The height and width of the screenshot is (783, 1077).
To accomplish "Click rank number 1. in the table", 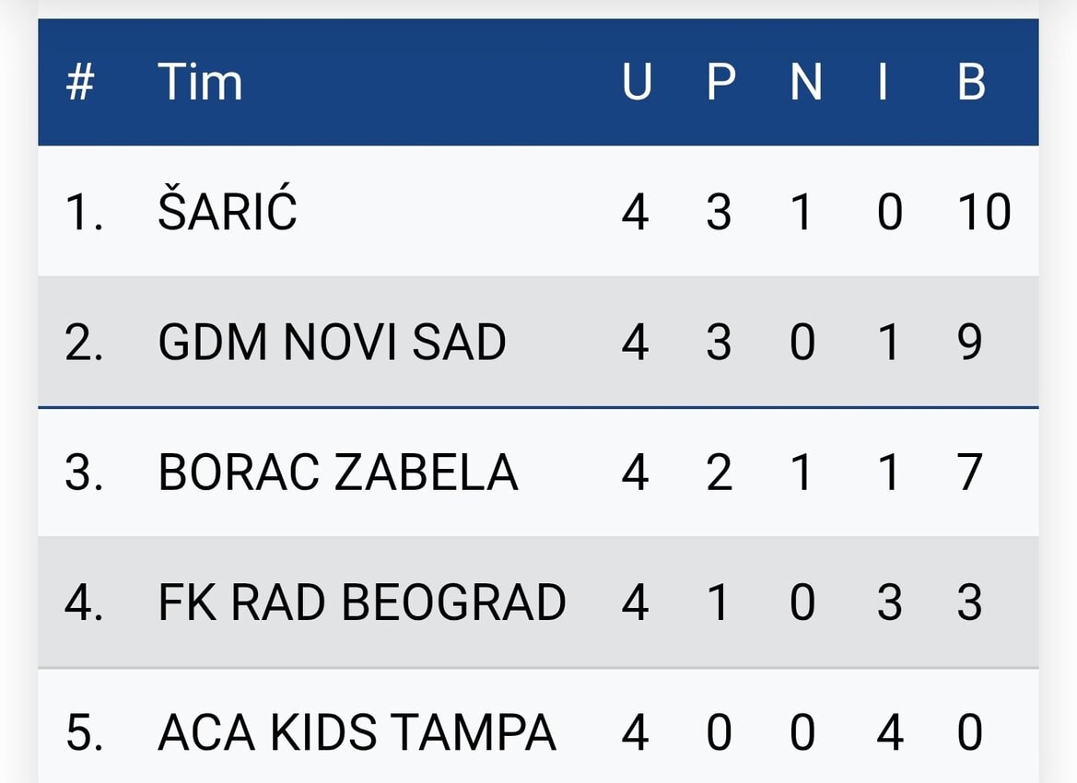I will coord(84,212).
